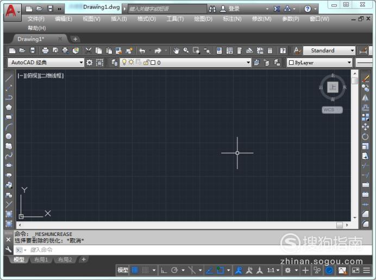
Task: Toggle object snap tracking in the status bar
Action: (x=209, y=270)
